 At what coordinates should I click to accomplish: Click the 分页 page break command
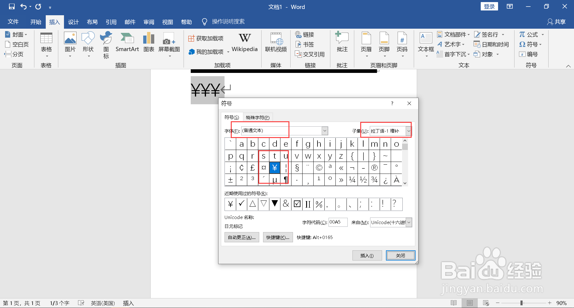(x=14, y=54)
